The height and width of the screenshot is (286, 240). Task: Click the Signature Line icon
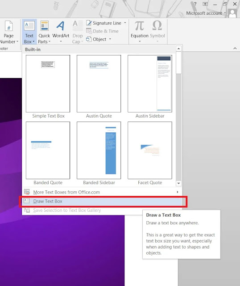pos(89,23)
